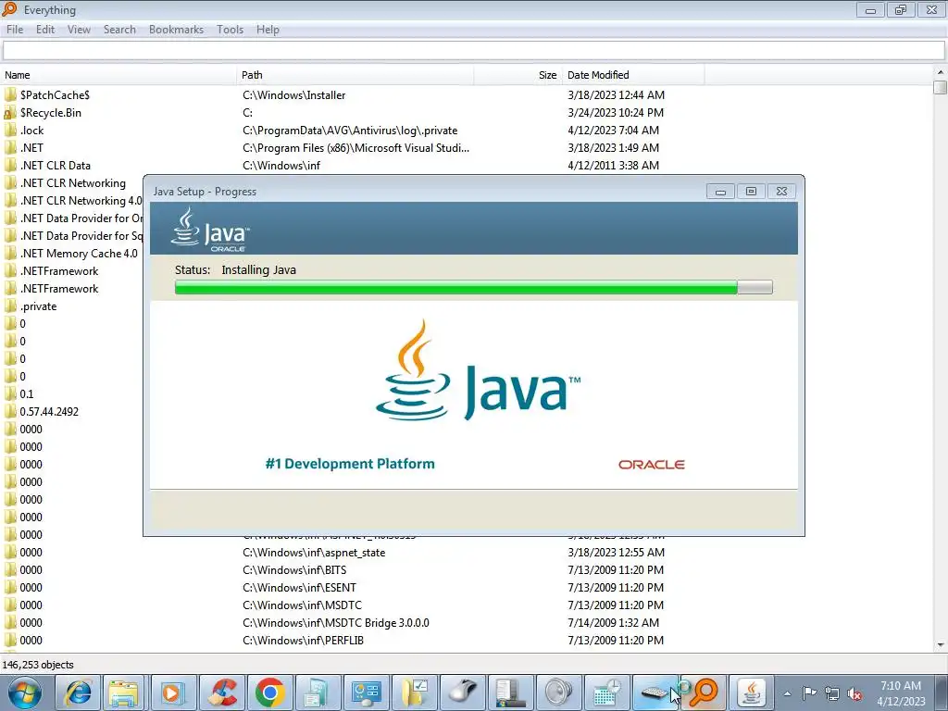Click the date 7/14/2009 1:32 AM

(613, 623)
